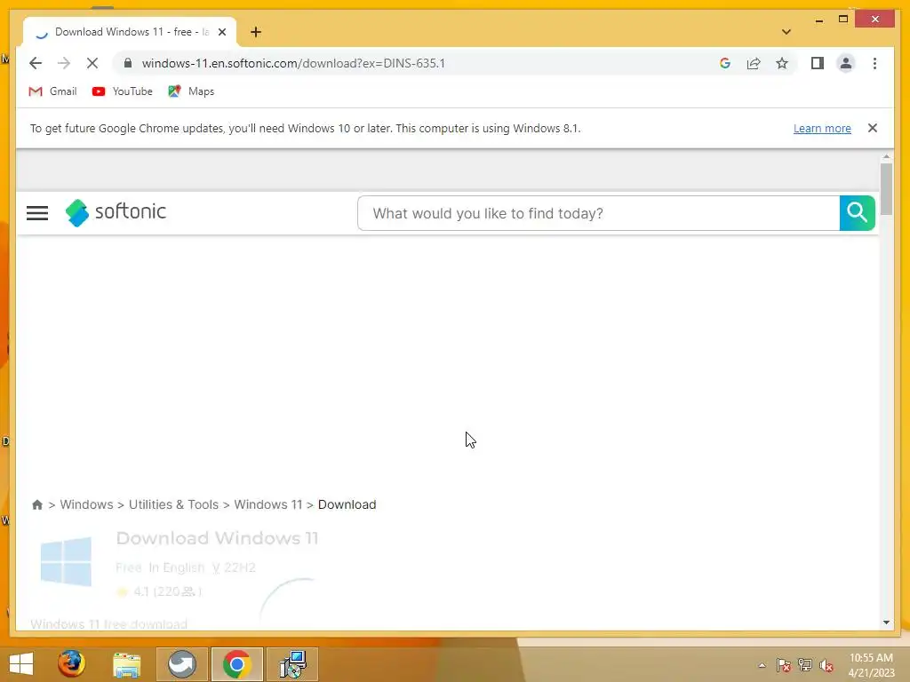This screenshot has height=682, width=910.
Task: Focus the Softonic search field
Action: pyautogui.click(x=598, y=213)
